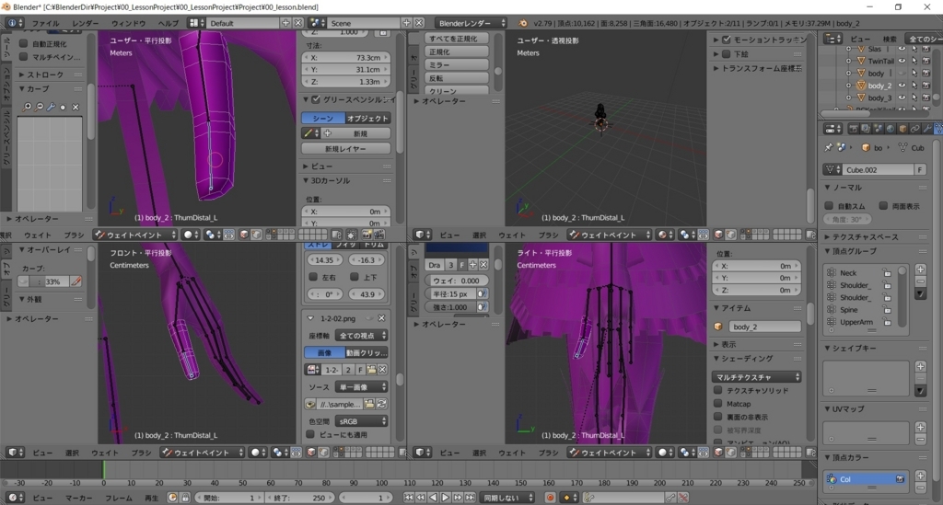
Task: Open the Constraints properties chain icon
Action: tap(915, 129)
